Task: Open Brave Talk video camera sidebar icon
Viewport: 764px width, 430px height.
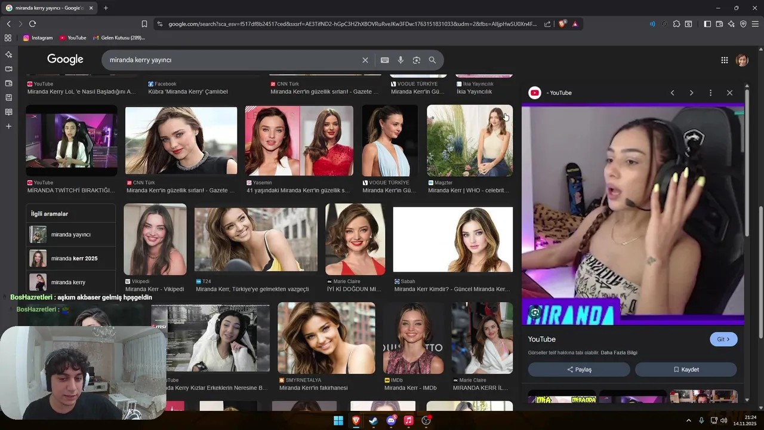Action: tap(8, 69)
